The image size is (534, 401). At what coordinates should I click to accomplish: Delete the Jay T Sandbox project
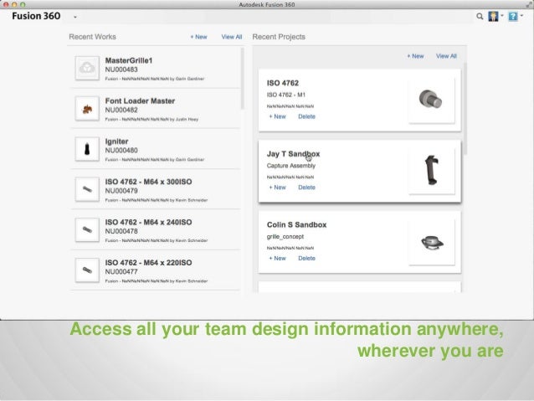tap(307, 188)
